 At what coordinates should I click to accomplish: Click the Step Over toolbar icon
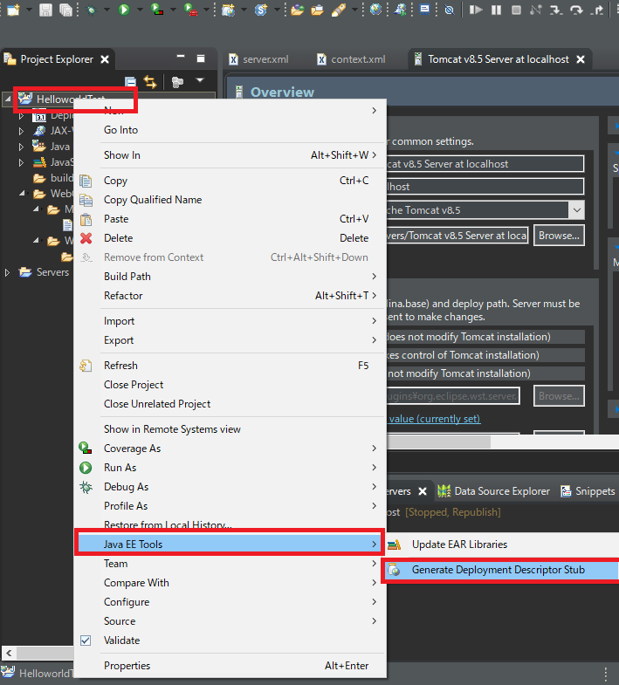point(576,10)
